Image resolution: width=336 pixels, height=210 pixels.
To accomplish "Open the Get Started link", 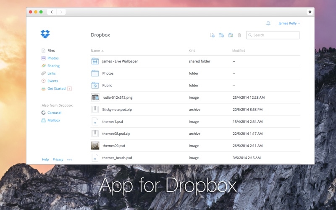I will coord(56,89).
